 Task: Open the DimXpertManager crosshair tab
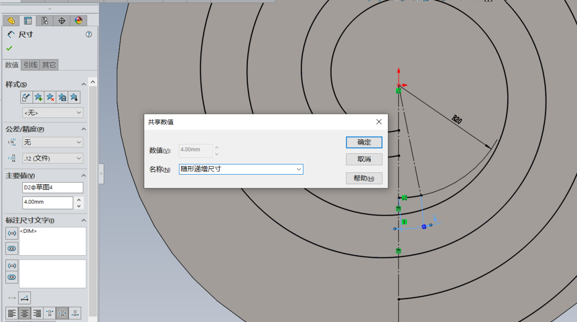(61, 21)
